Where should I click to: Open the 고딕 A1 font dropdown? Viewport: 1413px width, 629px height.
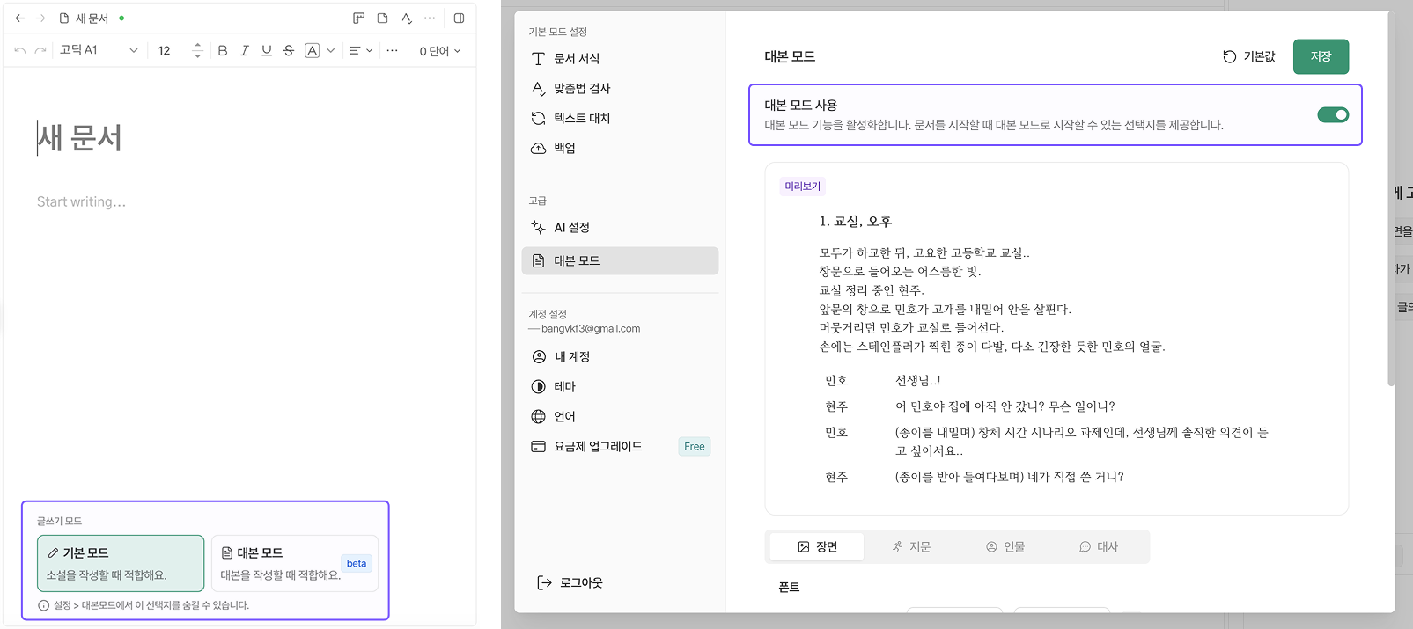click(x=99, y=51)
